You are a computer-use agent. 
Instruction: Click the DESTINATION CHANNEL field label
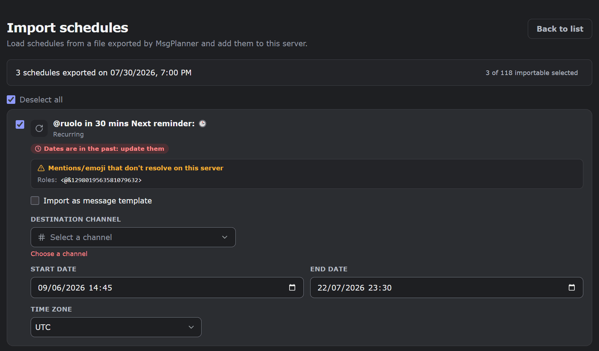76,219
